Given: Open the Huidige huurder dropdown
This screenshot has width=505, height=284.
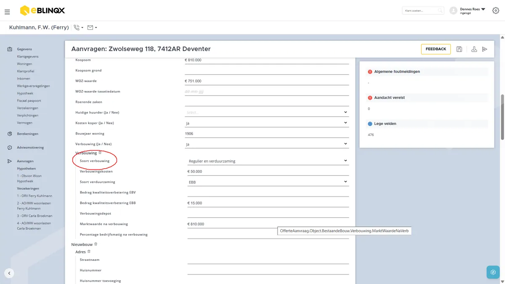Looking at the screenshot, I should click(x=267, y=112).
